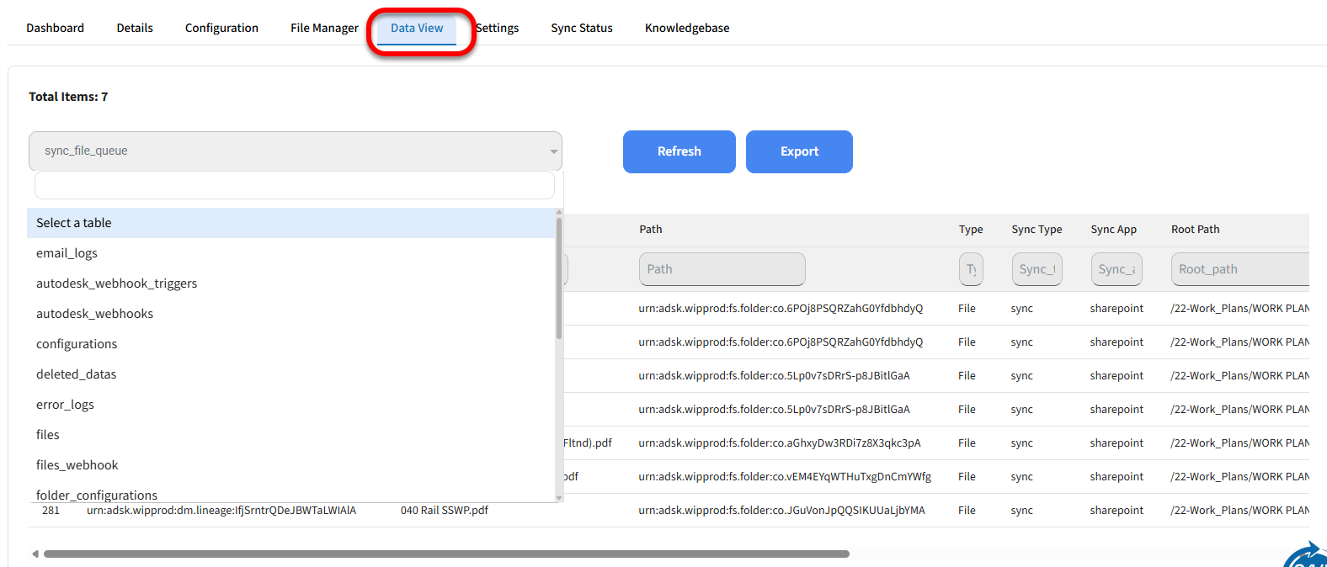This screenshot has width=1327, height=567.
Task: Click the Sync Type filter field
Action: tap(1037, 269)
